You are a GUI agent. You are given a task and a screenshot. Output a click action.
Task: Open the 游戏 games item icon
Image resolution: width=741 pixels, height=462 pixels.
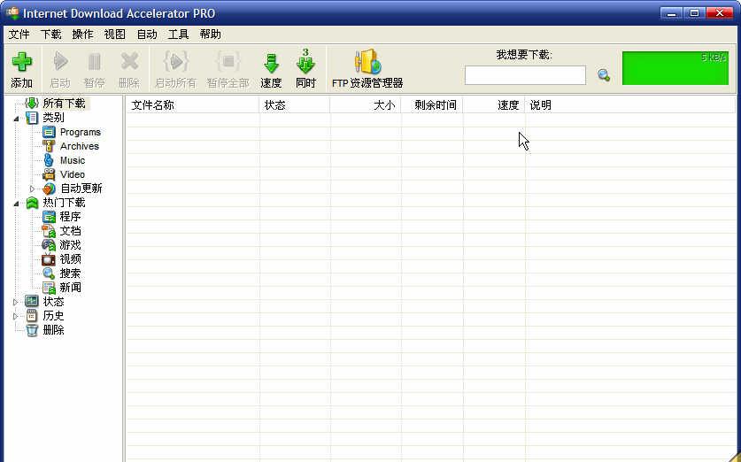point(49,245)
